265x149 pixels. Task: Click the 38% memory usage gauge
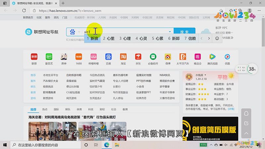pos(252,69)
